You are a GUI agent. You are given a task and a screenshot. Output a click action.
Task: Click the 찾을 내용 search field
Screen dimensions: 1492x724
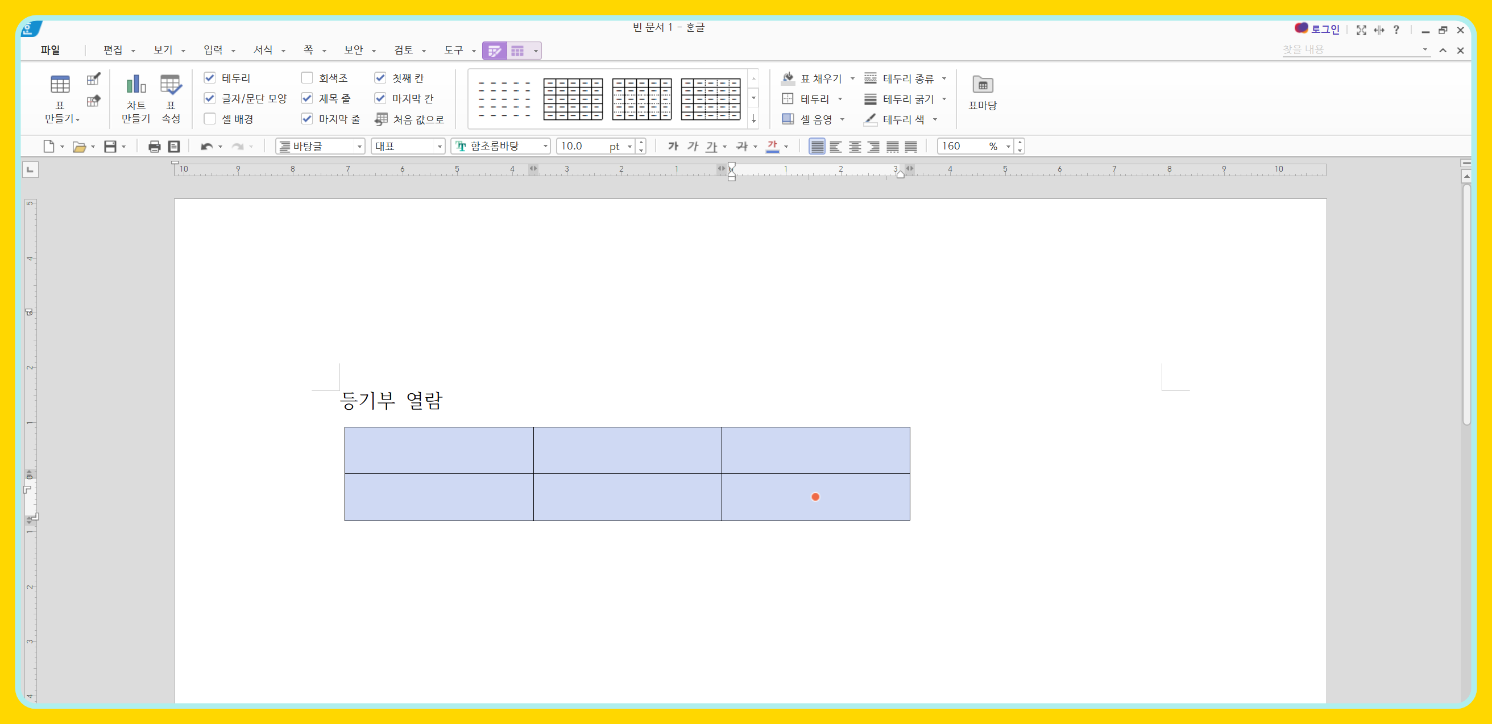coord(1349,50)
